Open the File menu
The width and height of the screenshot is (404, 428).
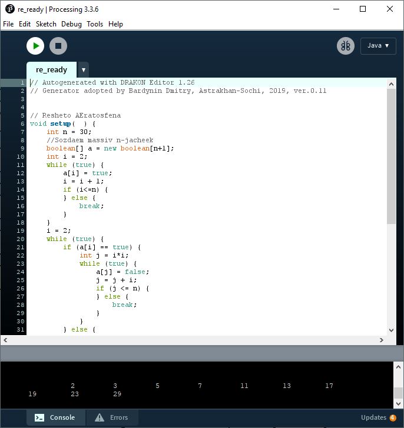click(8, 24)
